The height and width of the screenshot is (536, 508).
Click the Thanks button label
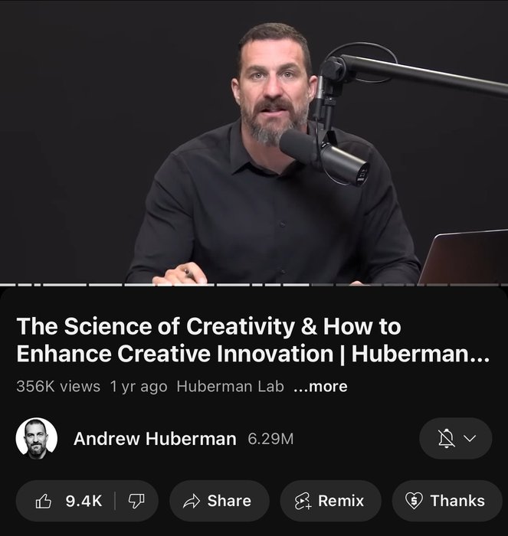pos(457,501)
